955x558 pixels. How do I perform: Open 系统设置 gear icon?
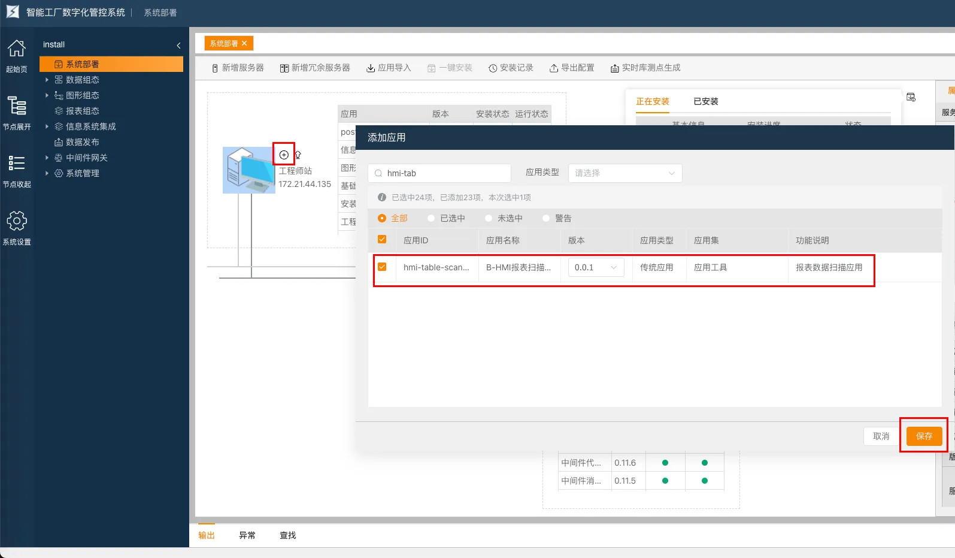[16, 221]
